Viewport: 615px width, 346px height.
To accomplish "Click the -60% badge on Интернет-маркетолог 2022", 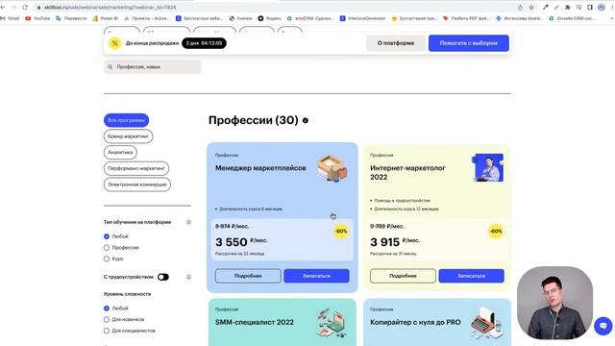I will click(496, 231).
